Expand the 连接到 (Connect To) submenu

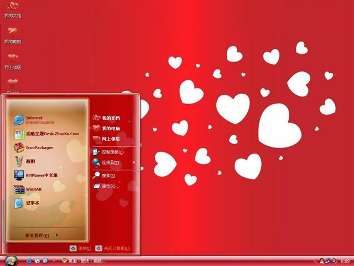click(114, 162)
